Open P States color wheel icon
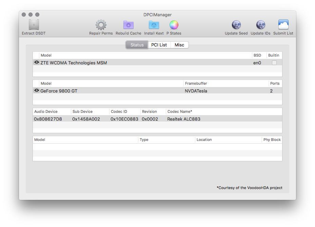 tap(174, 25)
